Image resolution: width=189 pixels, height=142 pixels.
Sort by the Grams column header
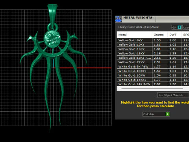160,35
